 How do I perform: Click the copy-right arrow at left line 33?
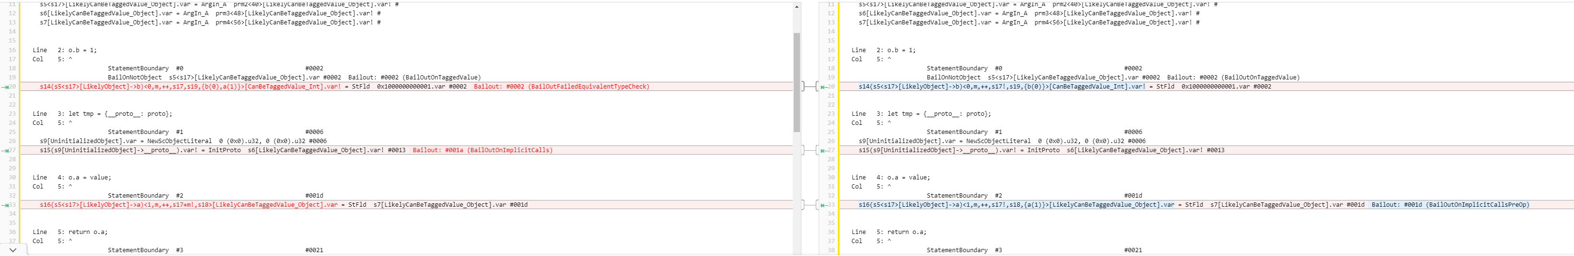5,205
